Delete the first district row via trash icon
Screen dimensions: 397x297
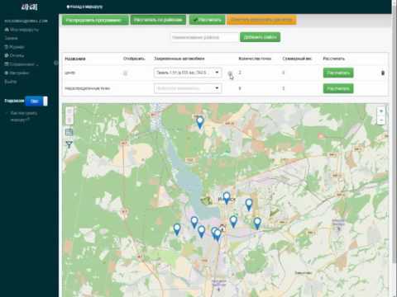coord(383,73)
